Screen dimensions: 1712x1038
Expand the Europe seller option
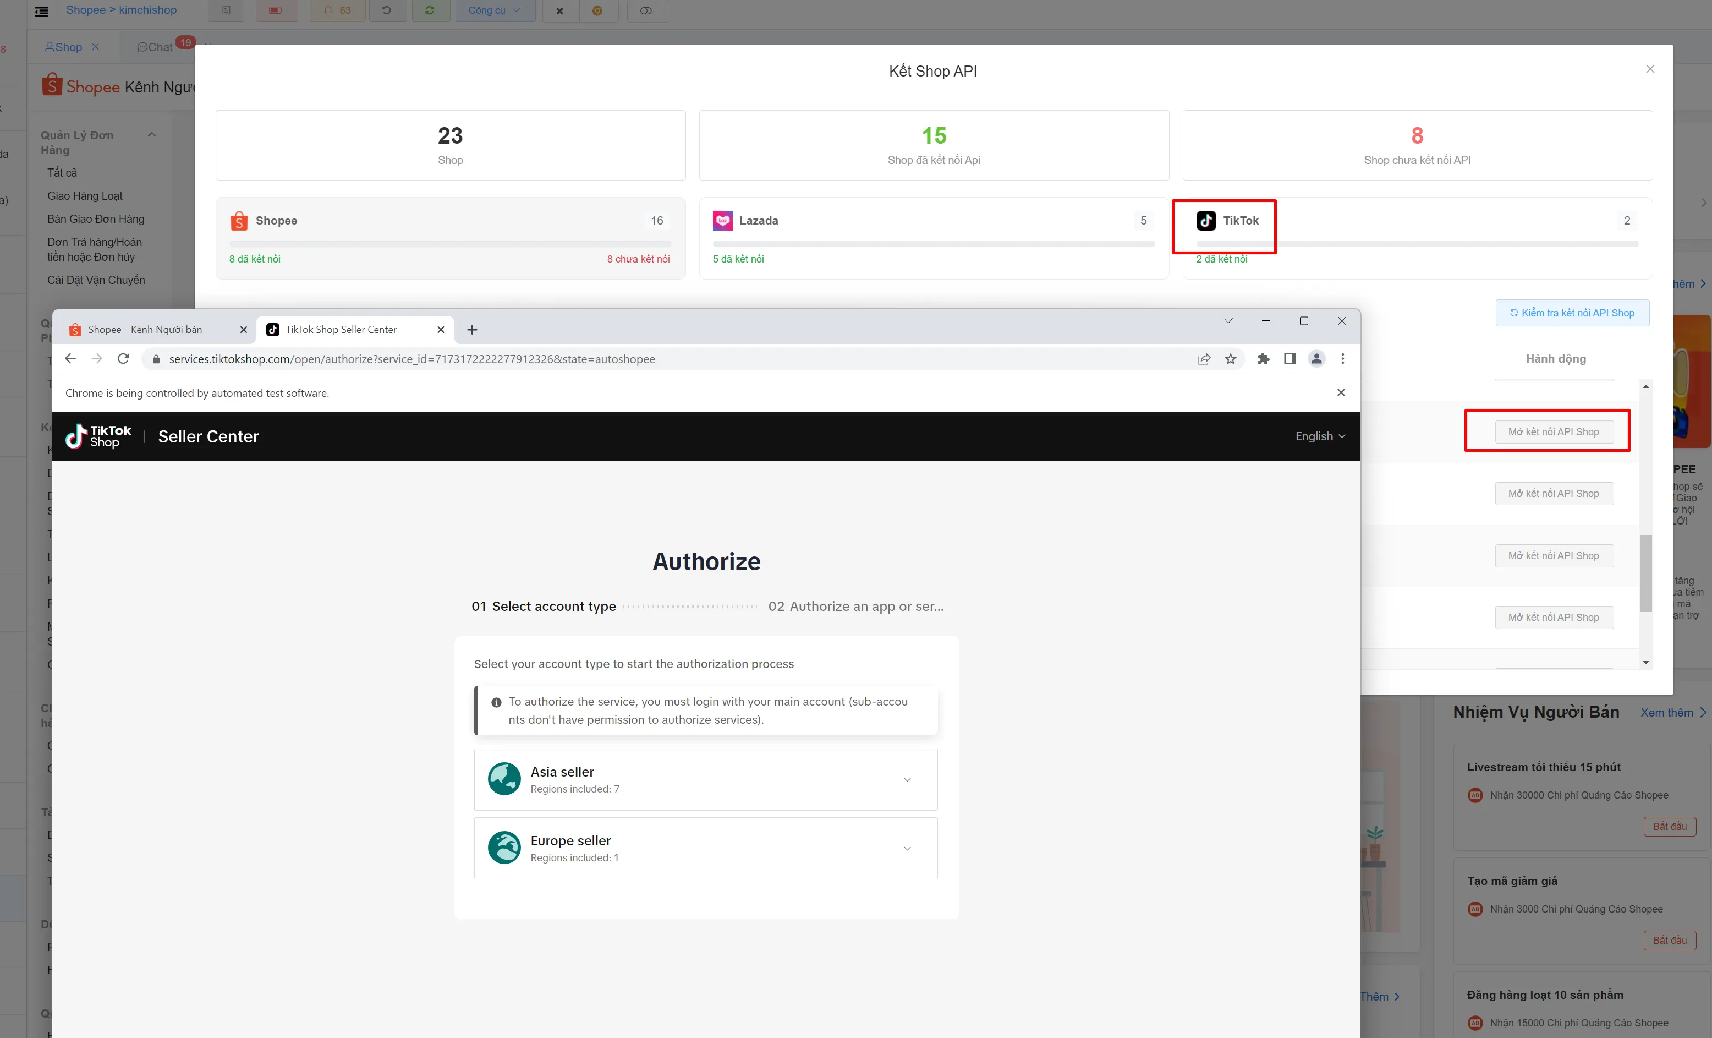[x=705, y=848]
